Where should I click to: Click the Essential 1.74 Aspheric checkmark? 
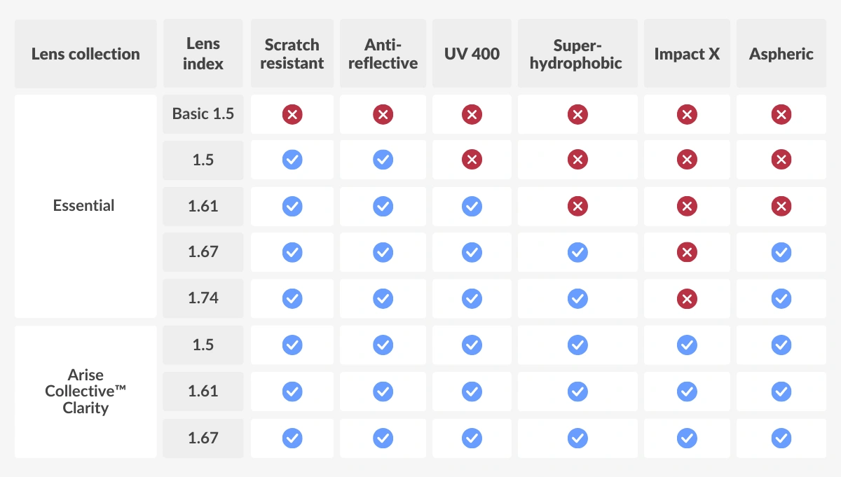point(781,298)
